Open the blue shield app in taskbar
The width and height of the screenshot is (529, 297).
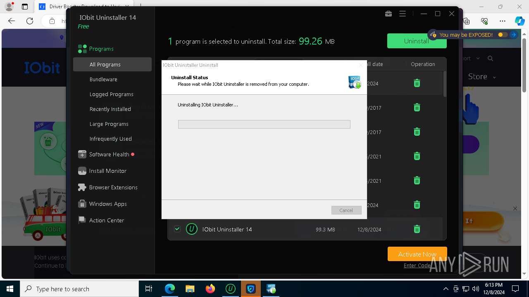[x=251, y=289]
